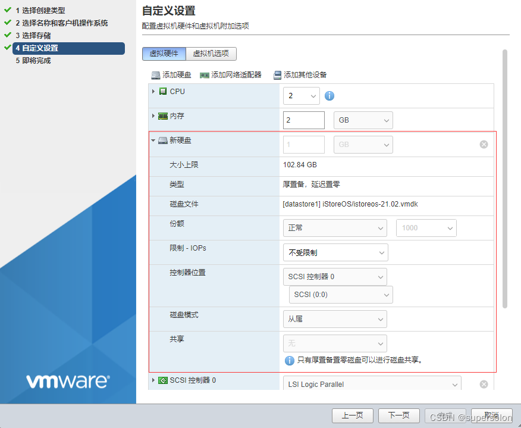Collapse the 新硬盘 section
The height and width of the screenshot is (428, 521).
coord(153,140)
